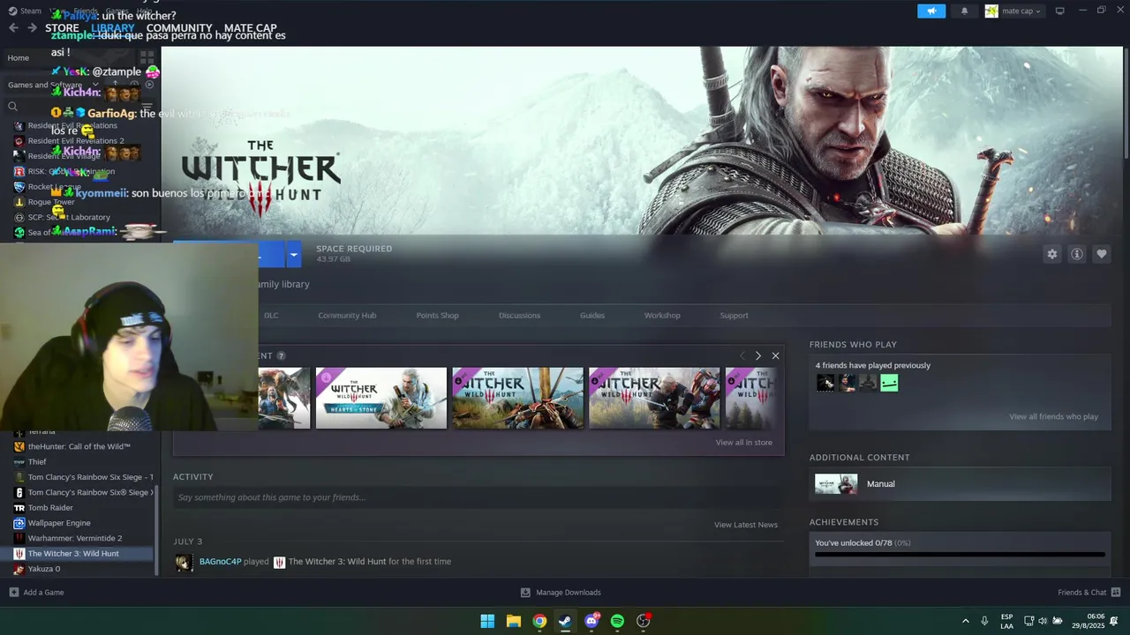Image resolution: width=1130 pixels, height=635 pixels.
Task: Open the Community Hub tab
Action: pyautogui.click(x=347, y=315)
